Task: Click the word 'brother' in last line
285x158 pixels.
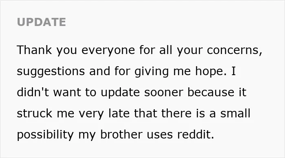Action: [121, 134]
